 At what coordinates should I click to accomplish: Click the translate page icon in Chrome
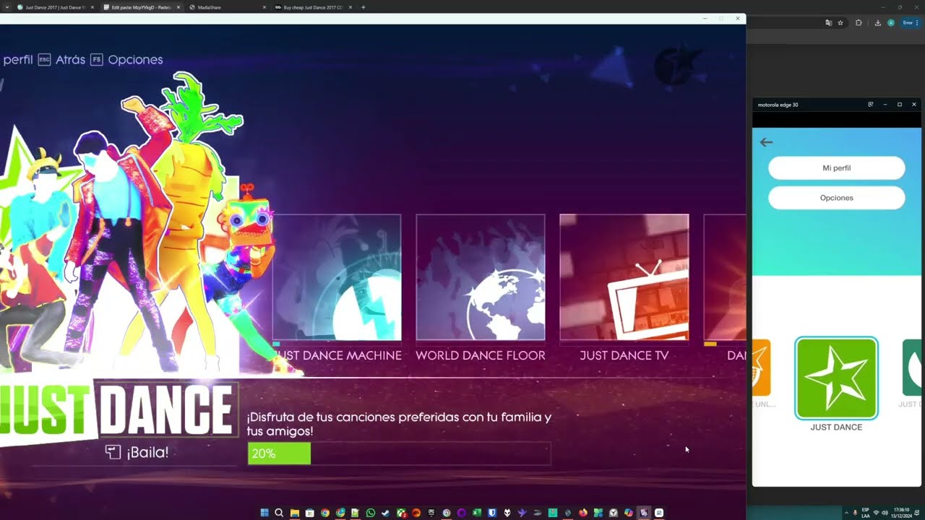tap(827, 22)
